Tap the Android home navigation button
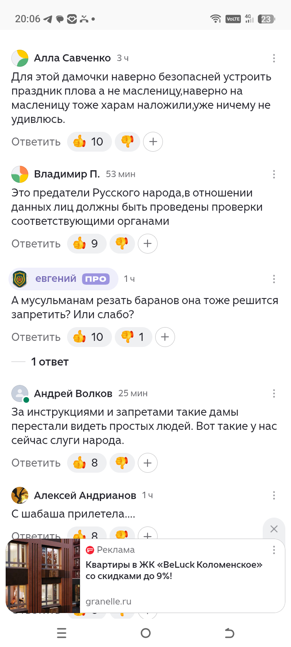The image size is (291, 647). [x=145, y=633]
